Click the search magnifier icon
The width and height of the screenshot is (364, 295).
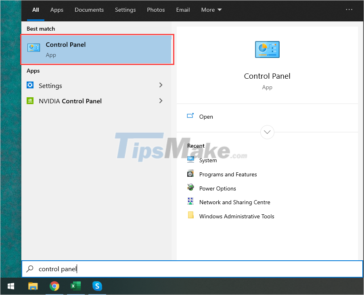pyautogui.click(x=29, y=269)
